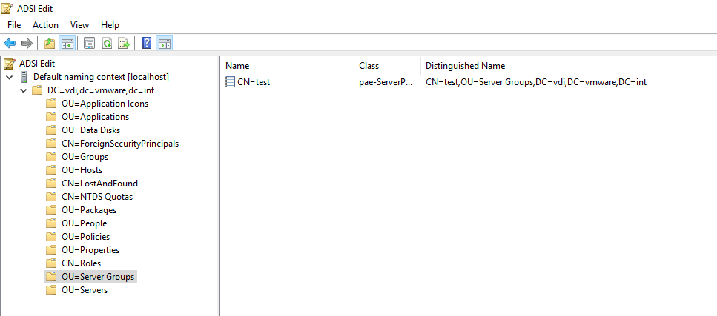Open the blue Help question mark icon
Screen dimensions: 717x316
146,44
